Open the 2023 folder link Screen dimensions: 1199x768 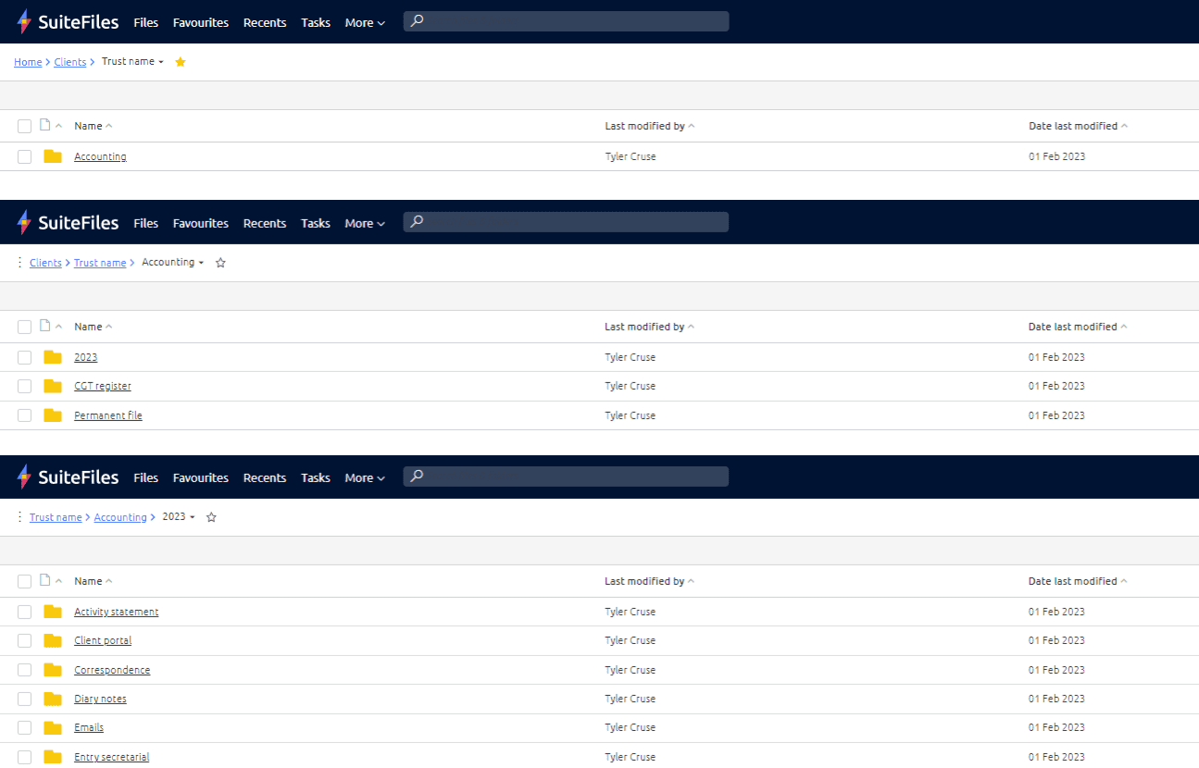click(x=85, y=357)
